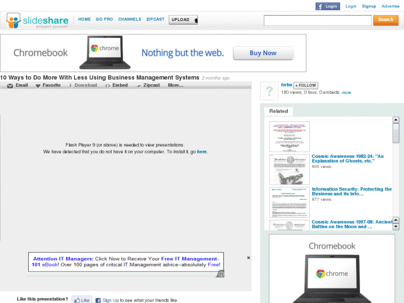Click the 'more' link beside view stats
The width and height of the screenshot is (404, 303).
point(346,93)
